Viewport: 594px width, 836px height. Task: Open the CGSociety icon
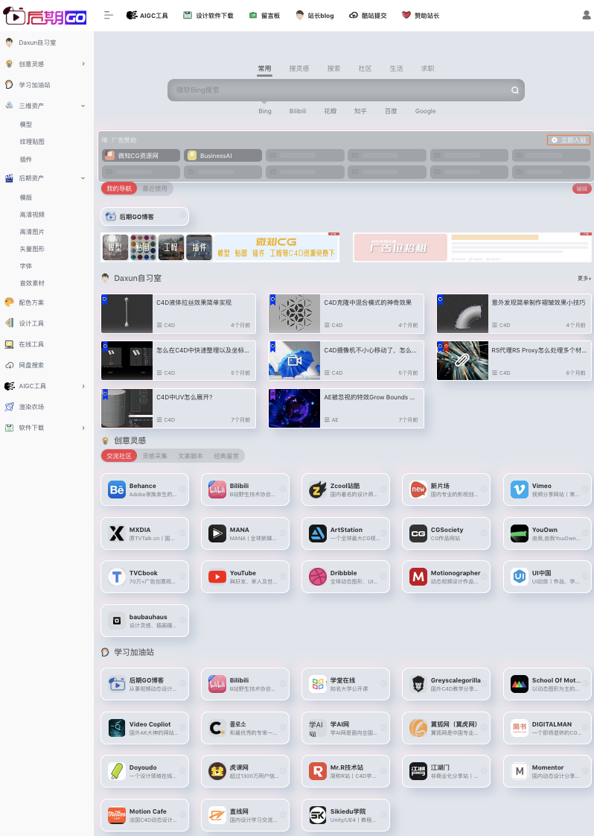(x=418, y=533)
